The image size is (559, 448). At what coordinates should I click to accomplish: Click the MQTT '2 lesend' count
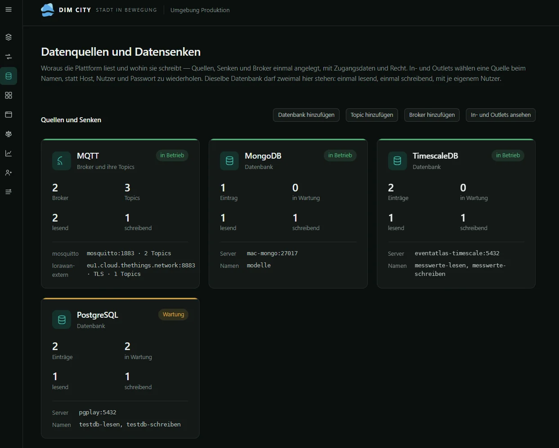60,222
